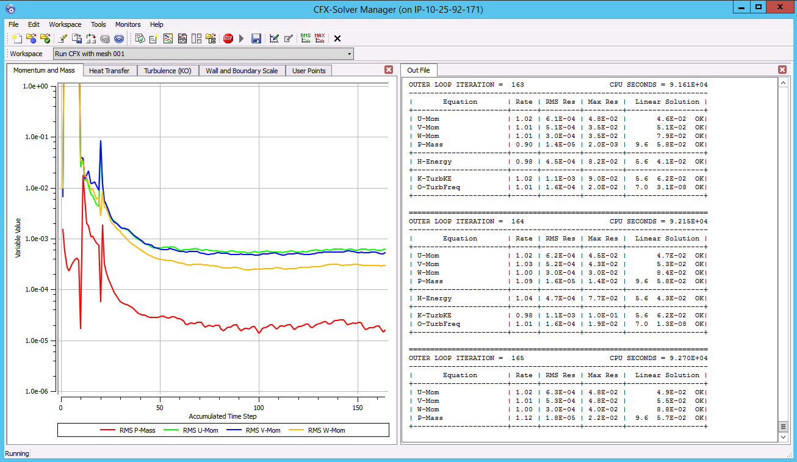The image size is (797, 462).
Task: Click K-TurbKE row in iteration 163
Action: (x=558, y=178)
